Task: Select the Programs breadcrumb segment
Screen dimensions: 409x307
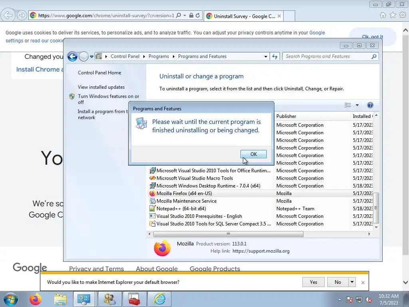Action: (159, 56)
